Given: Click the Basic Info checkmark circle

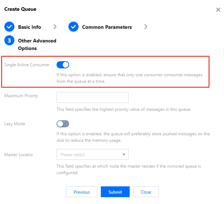Looking at the screenshot, I should coord(9,27).
